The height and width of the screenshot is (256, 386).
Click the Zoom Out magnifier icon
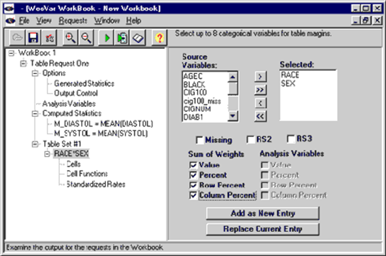(86, 38)
